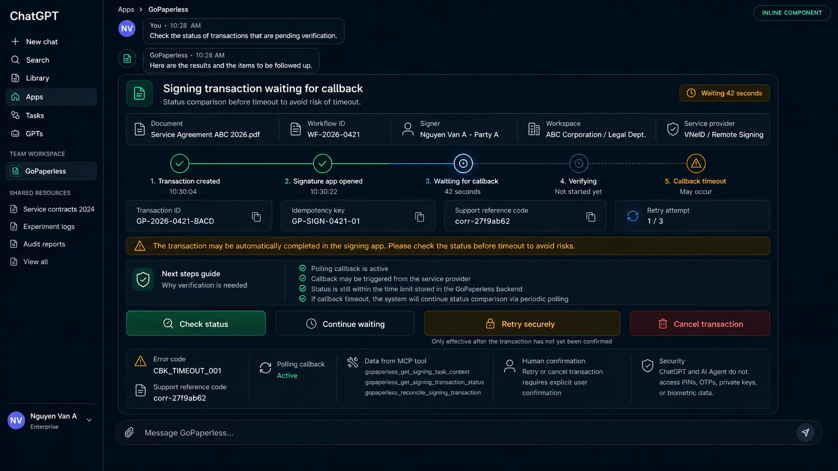
Task: Click the ChatGPT logo title
Action: [x=34, y=16]
